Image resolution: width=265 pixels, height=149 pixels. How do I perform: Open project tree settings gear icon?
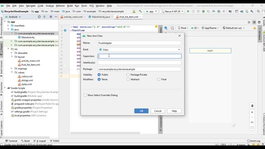(x=51, y=17)
